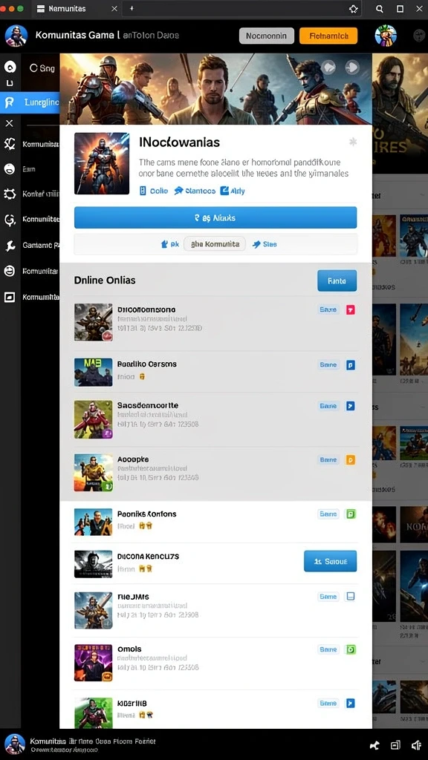
Task: Select the aba Komunita tab
Action: [x=215, y=244]
